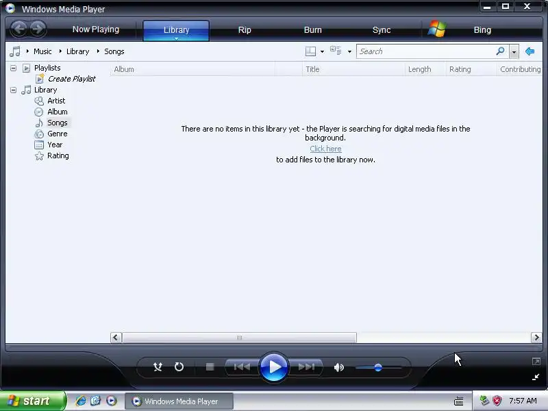
Task: Select Songs in the breadcrumb
Action: [x=114, y=51]
